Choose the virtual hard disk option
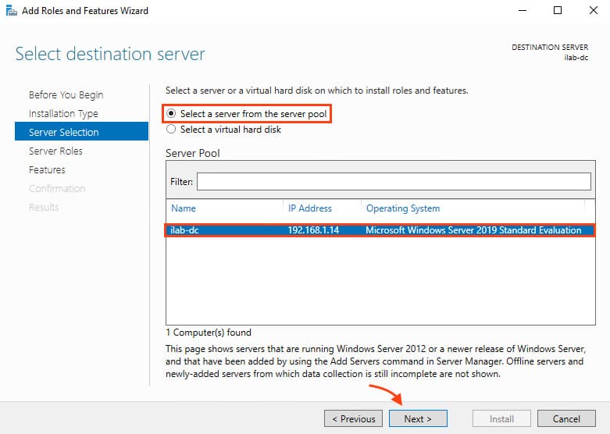The width and height of the screenshot is (610, 434). coord(172,130)
